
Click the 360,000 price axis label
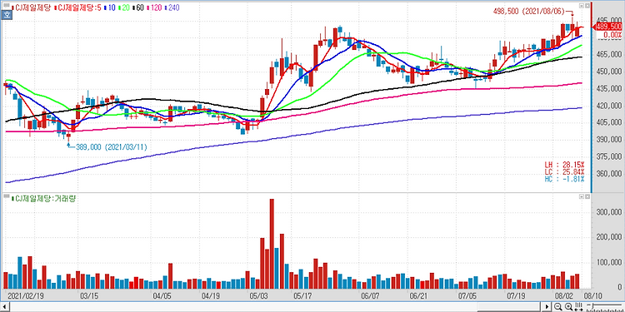click(x=608, y=174)
